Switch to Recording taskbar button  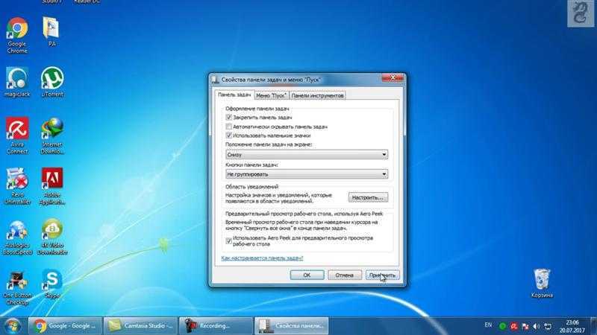pyautogui.click(x=216, y=326)
